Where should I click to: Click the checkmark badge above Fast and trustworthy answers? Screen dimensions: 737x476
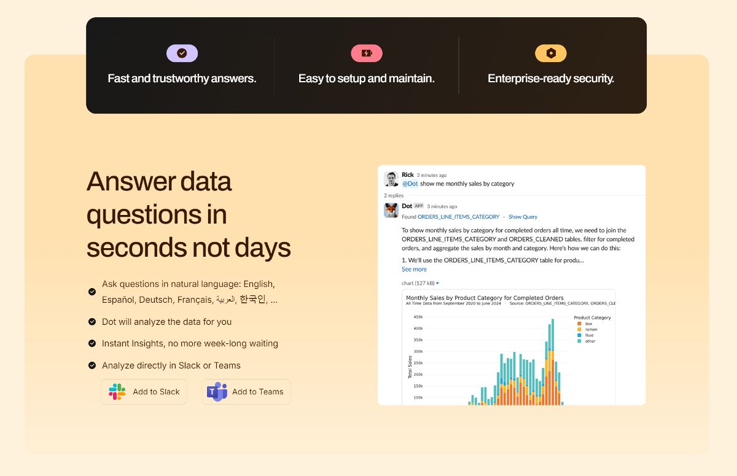[x=182, y=53]
